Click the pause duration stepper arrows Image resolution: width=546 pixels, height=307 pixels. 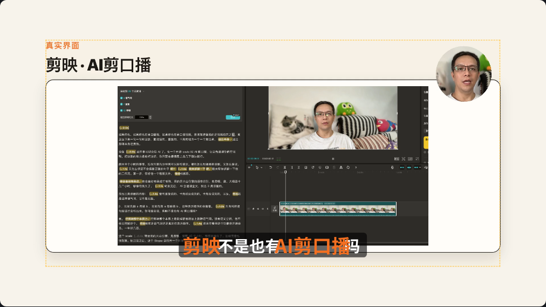point(151,117)
